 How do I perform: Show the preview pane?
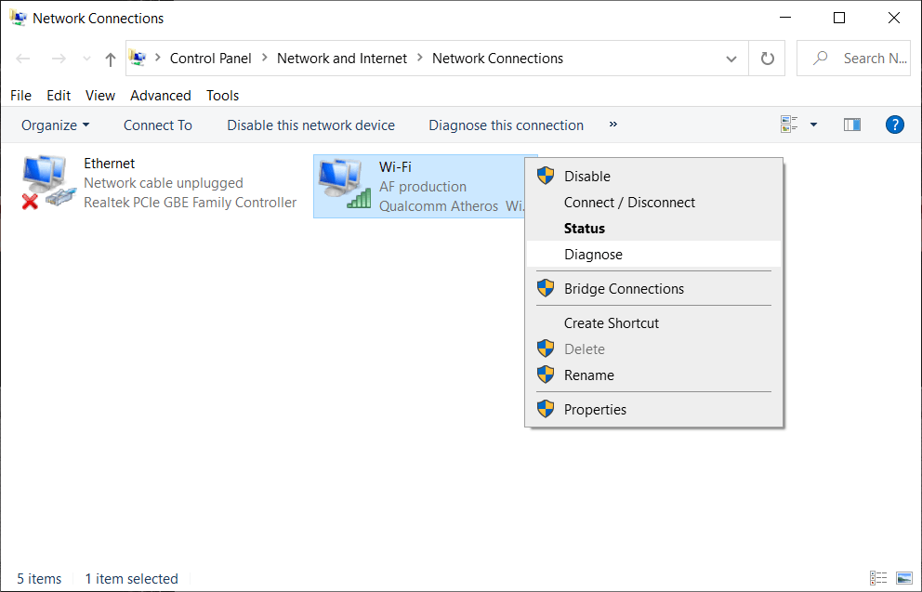coord(852,124)
